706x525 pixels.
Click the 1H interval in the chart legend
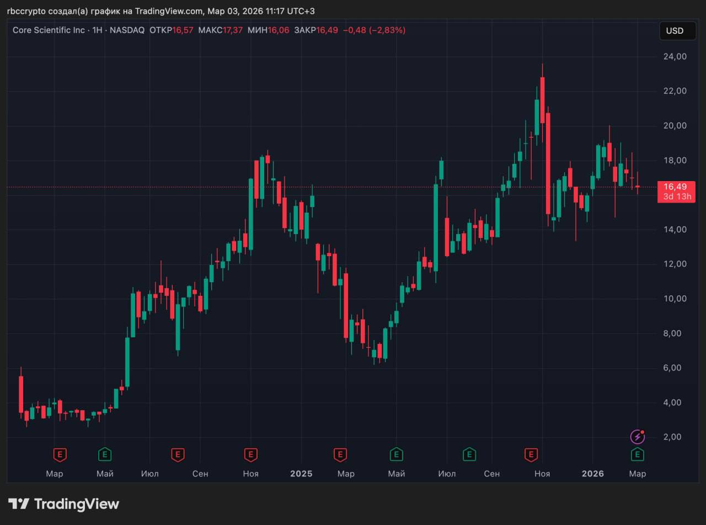tap(98, 30)
